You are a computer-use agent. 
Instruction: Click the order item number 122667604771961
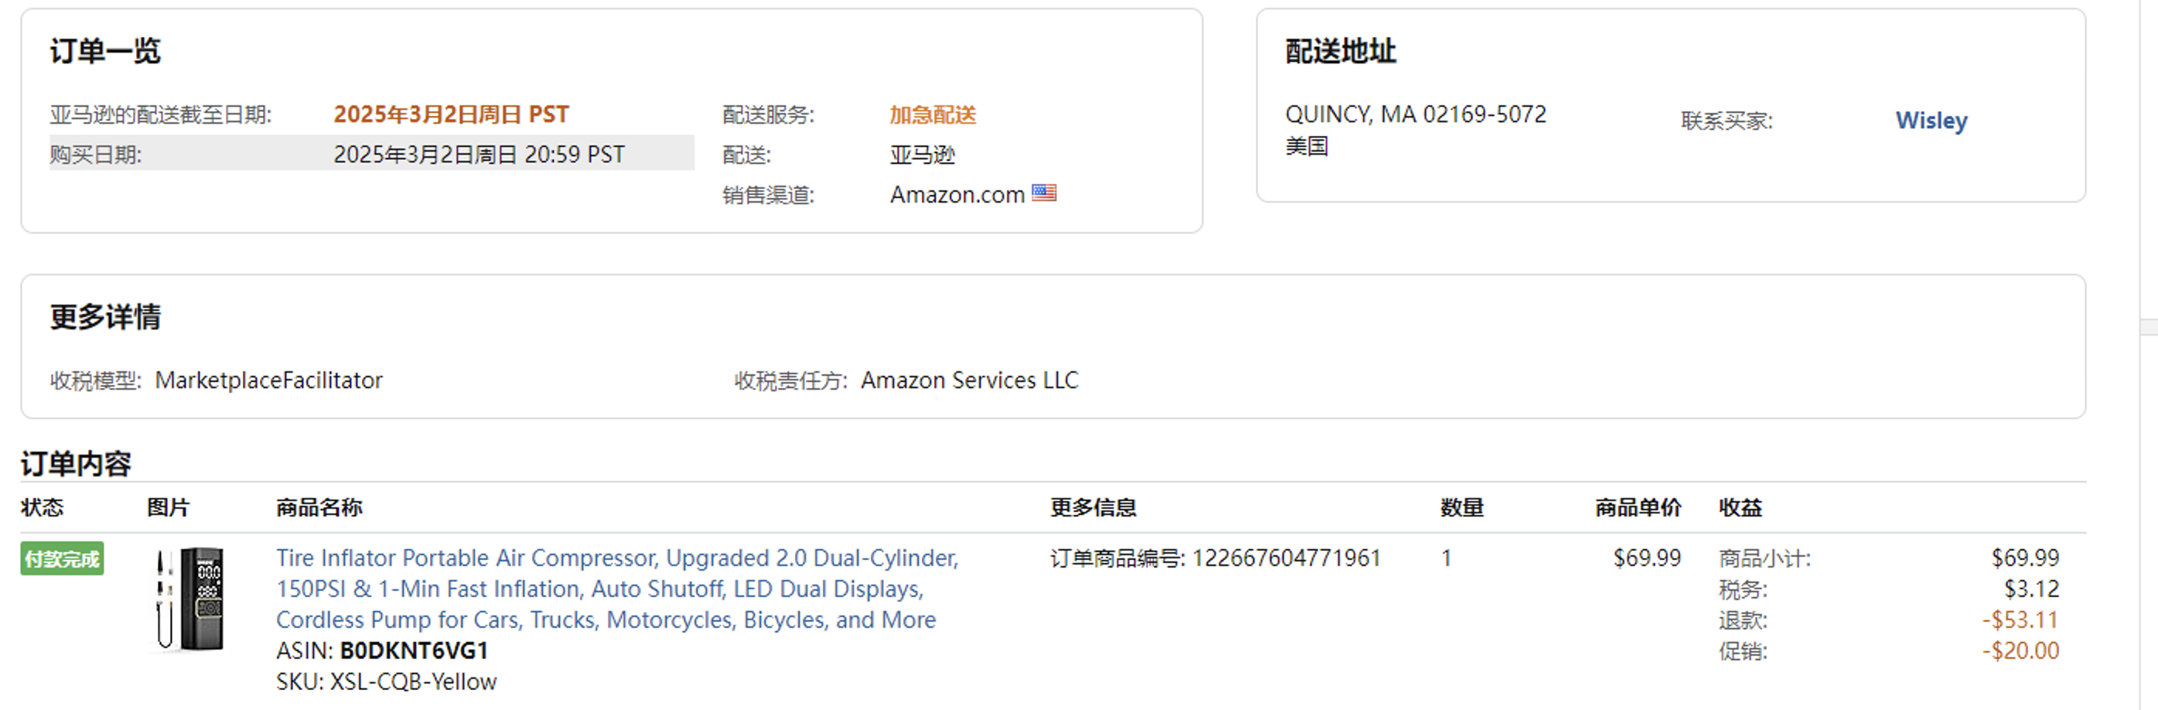(1285, 558)
